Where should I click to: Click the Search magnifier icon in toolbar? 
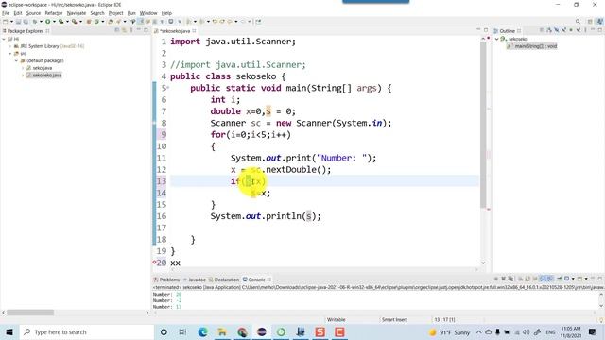click(578, 22)
